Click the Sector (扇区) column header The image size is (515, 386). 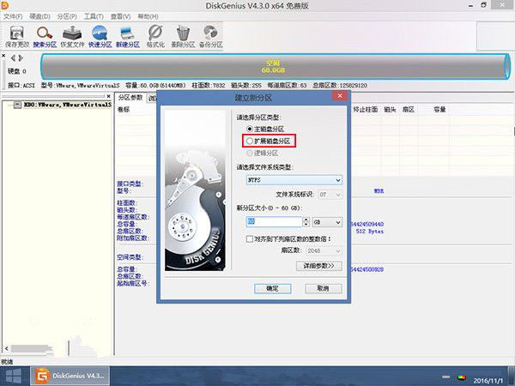pos(409,109)
